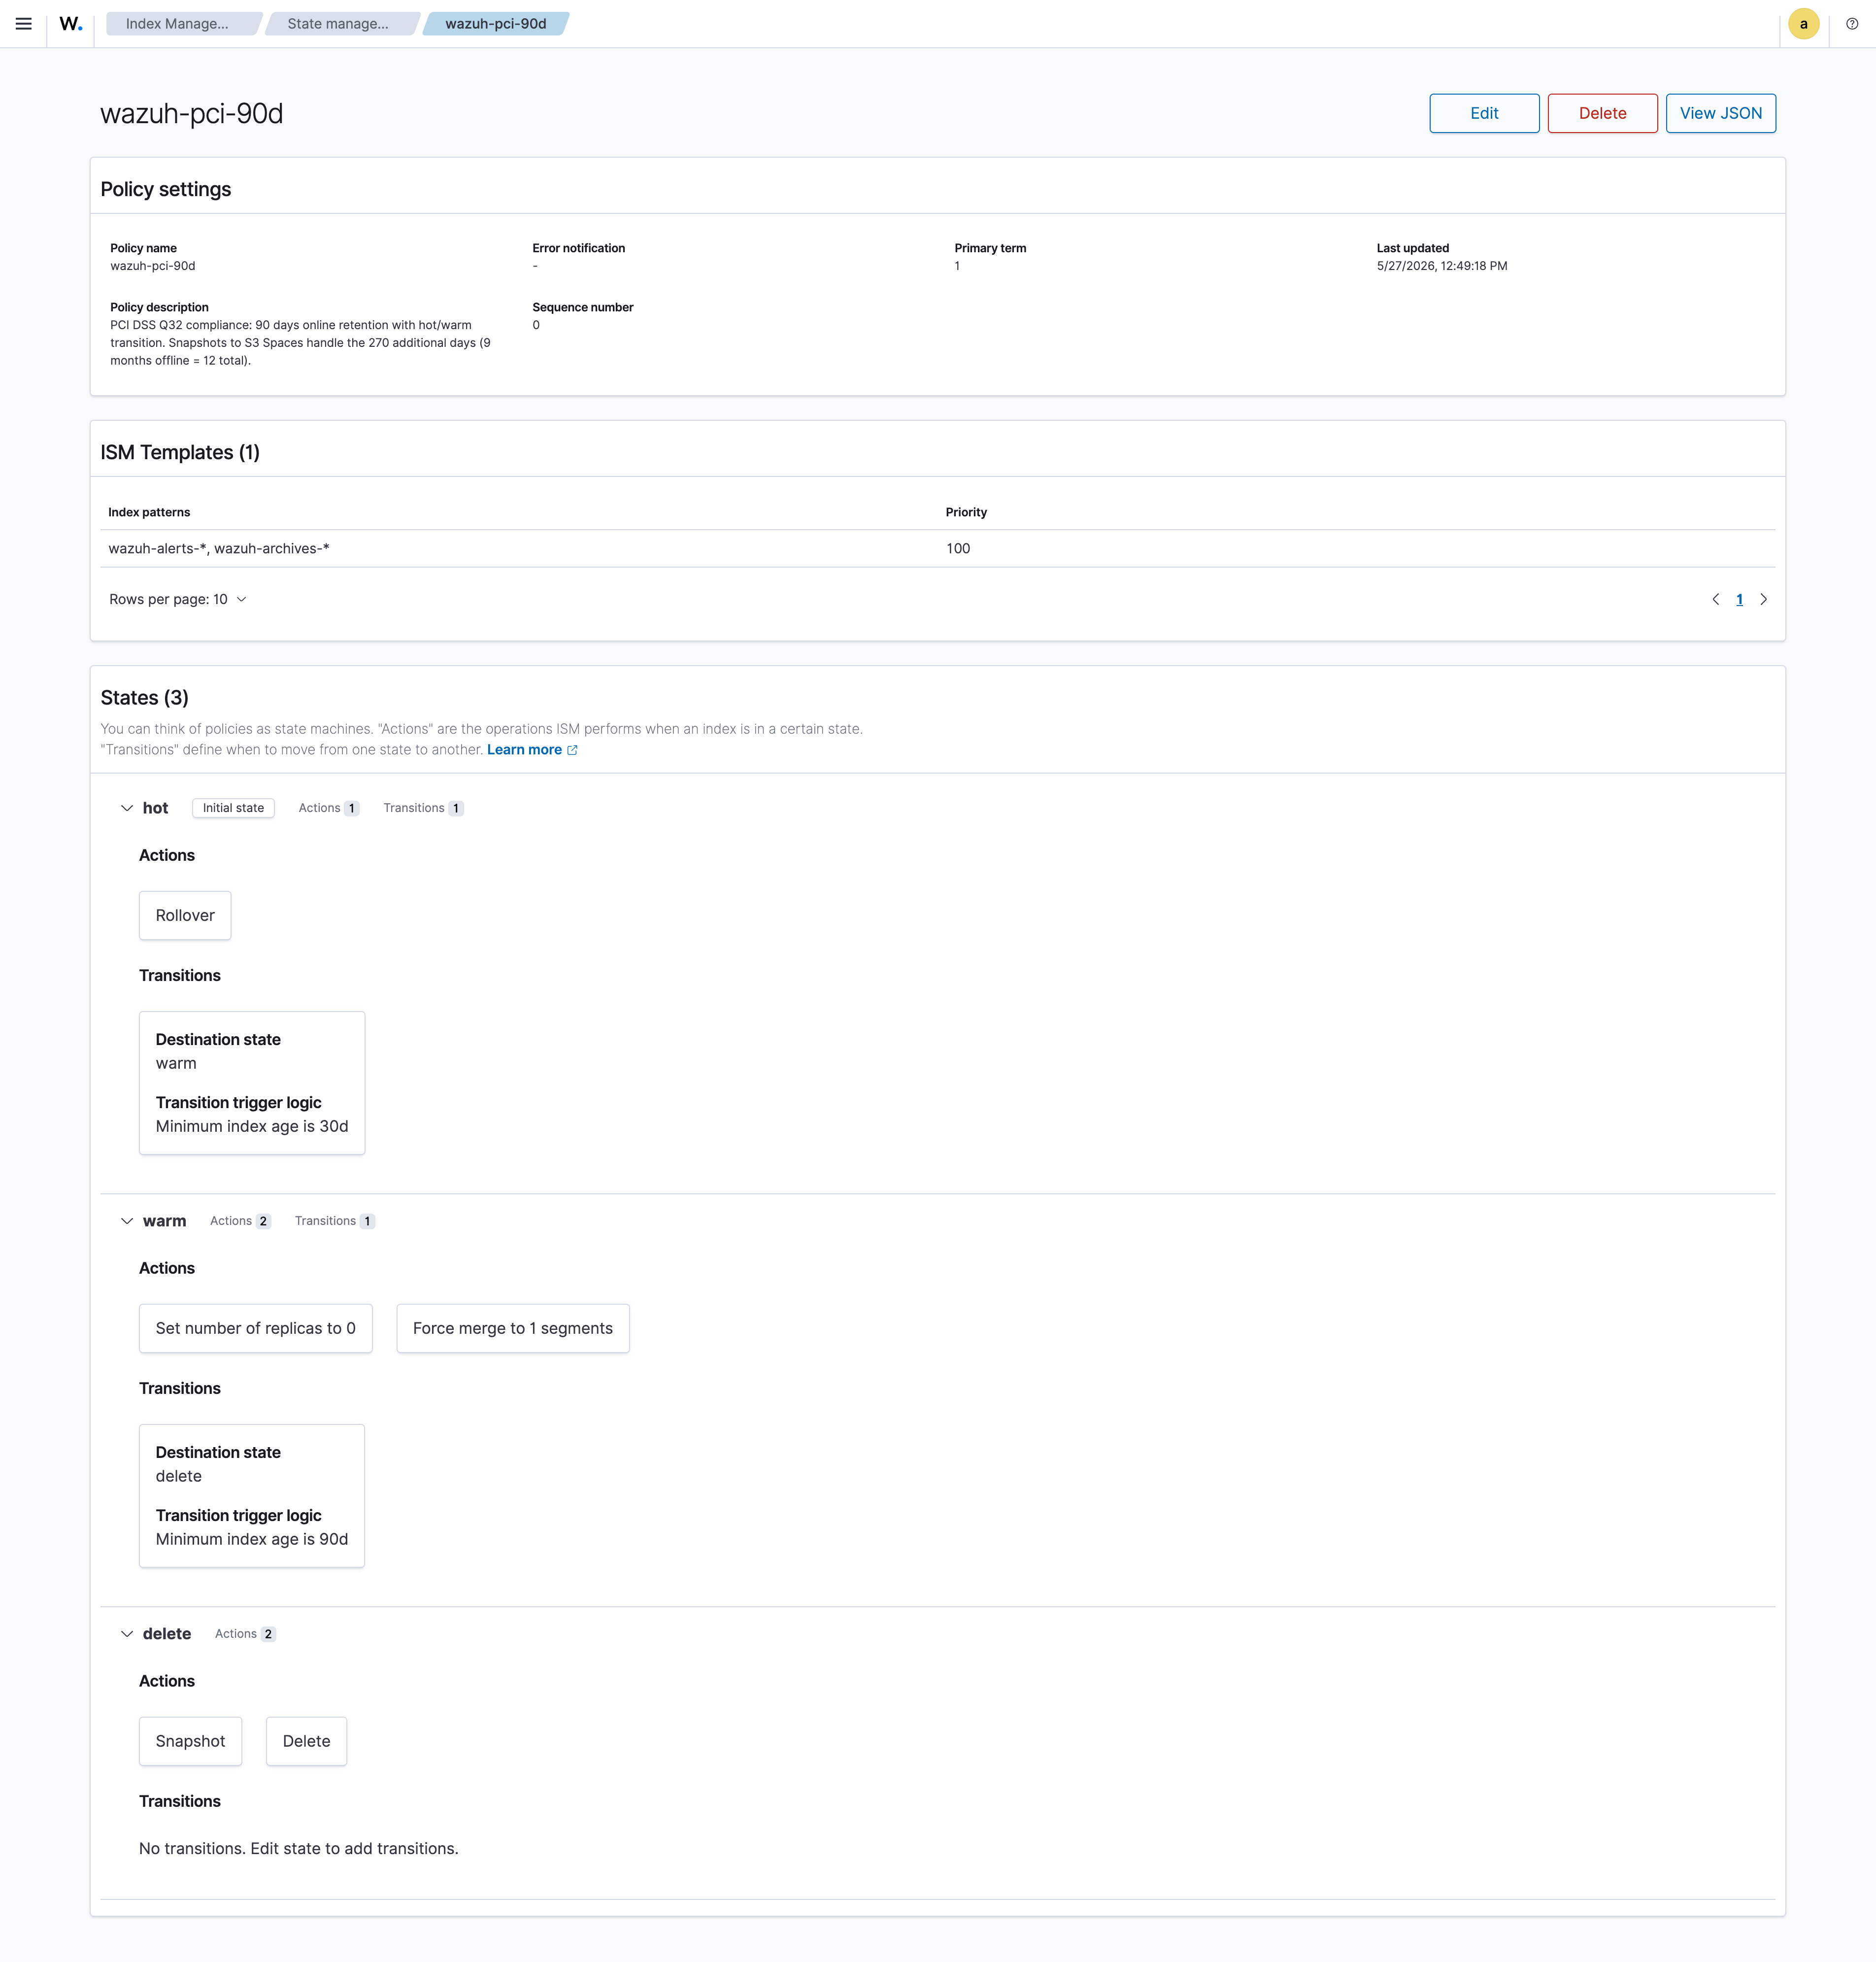1876x1962 pixels.
Task: Open the user avatar menu
Action: click(x=1803, y=24)
